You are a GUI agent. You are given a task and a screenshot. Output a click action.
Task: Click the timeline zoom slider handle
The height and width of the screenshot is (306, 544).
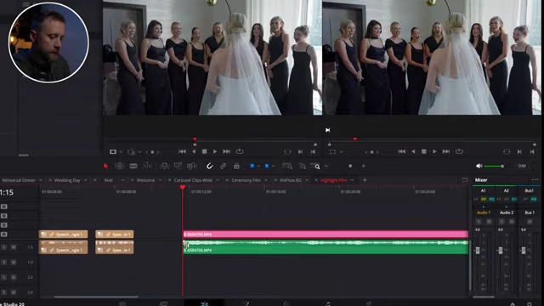pyautogui.click(x=350, y=166)
